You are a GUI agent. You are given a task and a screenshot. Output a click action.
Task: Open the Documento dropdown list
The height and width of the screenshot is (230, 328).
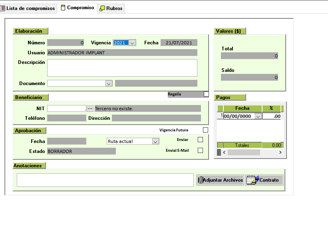point(109,83)
